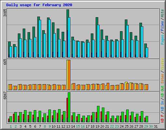Image resolution: width=166 pixels, height=130 pixels.
Task: Click day label 21 on the x-axis
Action: [x=107, y=126]
